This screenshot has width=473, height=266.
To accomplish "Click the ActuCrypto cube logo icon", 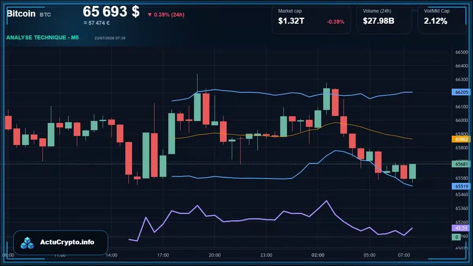I will click(28, 243).
